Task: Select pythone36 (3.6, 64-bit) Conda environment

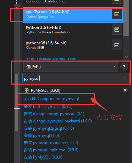Action: [67, 45]
